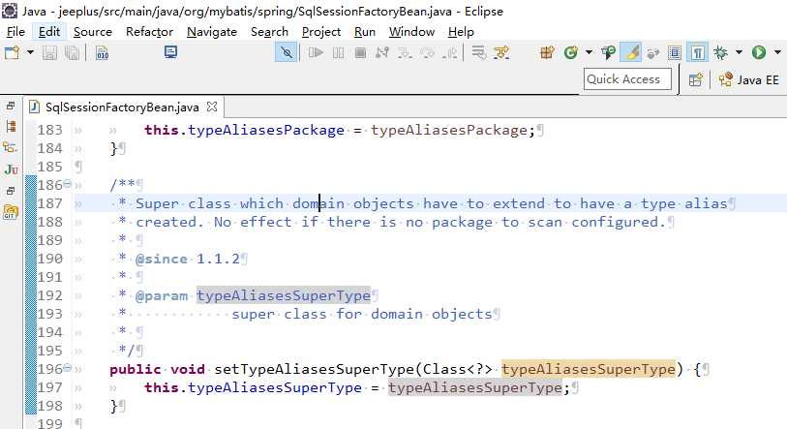Click the '@since' tag on line 190
The height and width of the screenshot is (429, 787).
click(x=161, y=260)
